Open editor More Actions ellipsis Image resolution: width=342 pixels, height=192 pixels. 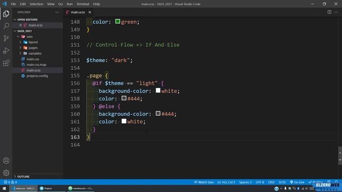336,12
